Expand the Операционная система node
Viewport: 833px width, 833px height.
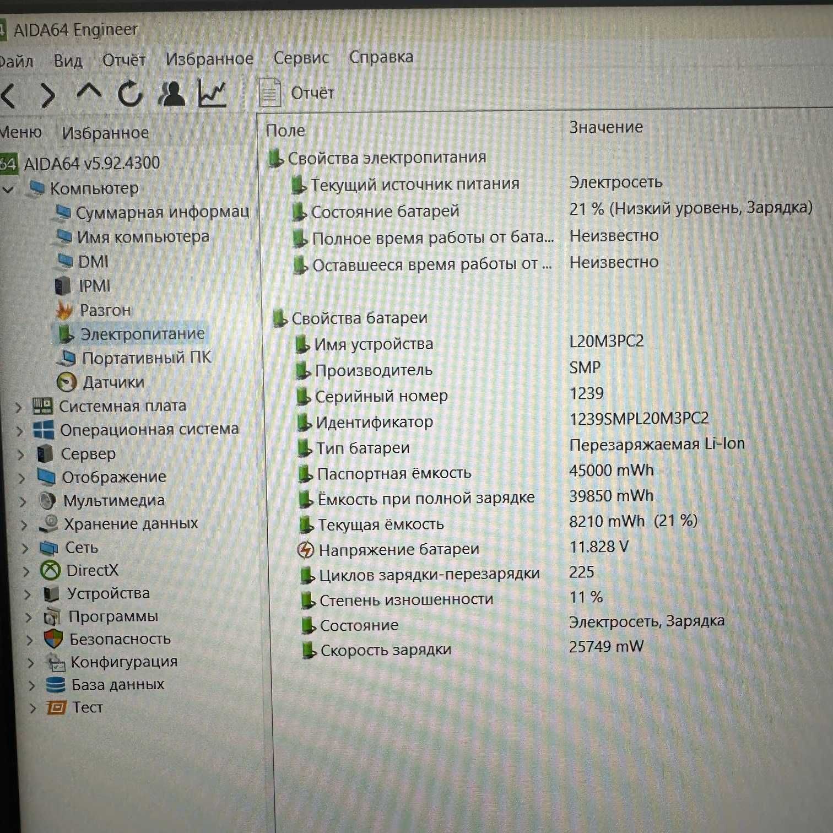(19, 431)
